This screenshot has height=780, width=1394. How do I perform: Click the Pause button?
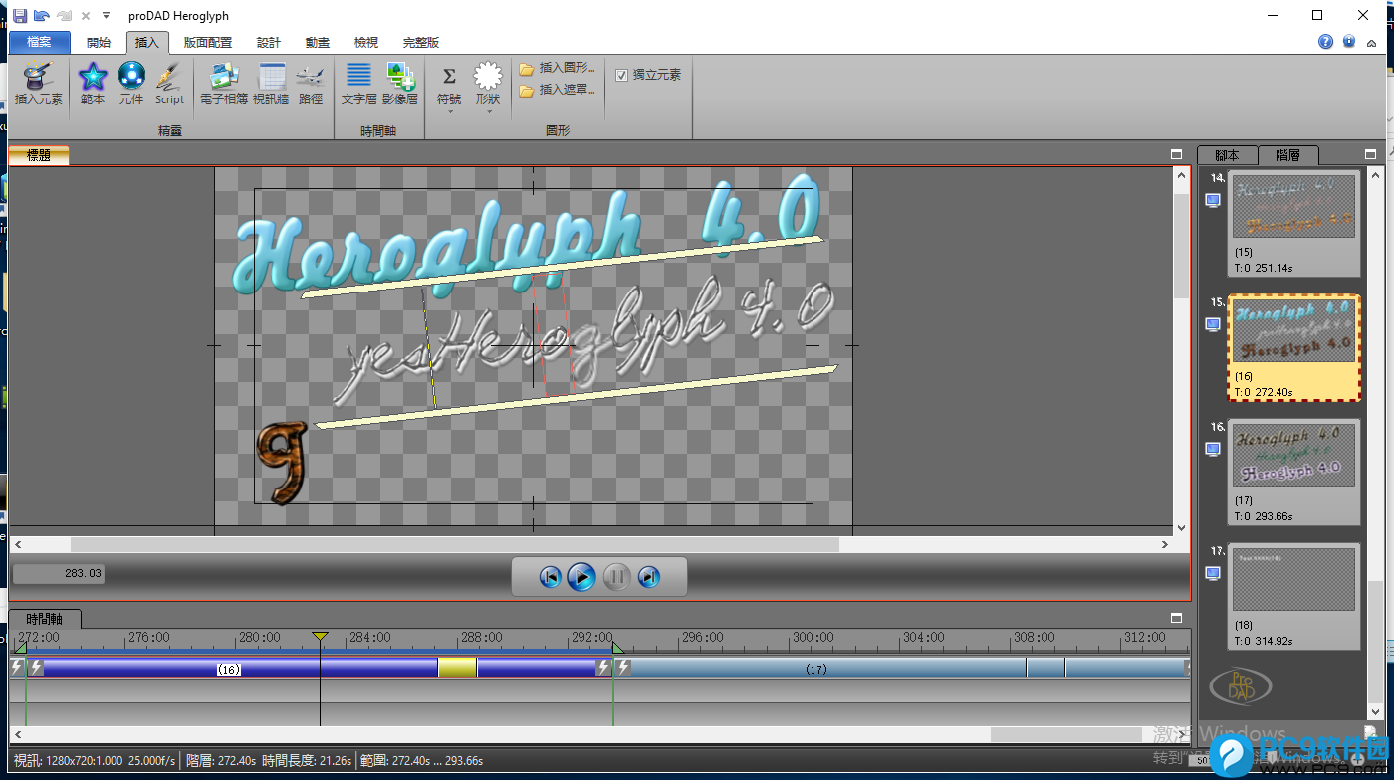[616, 577]
